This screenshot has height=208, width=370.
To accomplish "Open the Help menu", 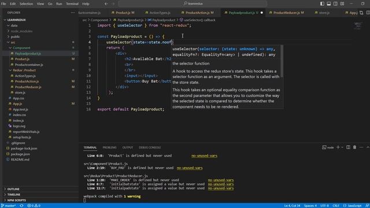I will (x=86, y=4).
